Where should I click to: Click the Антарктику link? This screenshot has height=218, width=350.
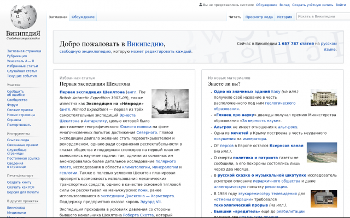pos(95,121)
